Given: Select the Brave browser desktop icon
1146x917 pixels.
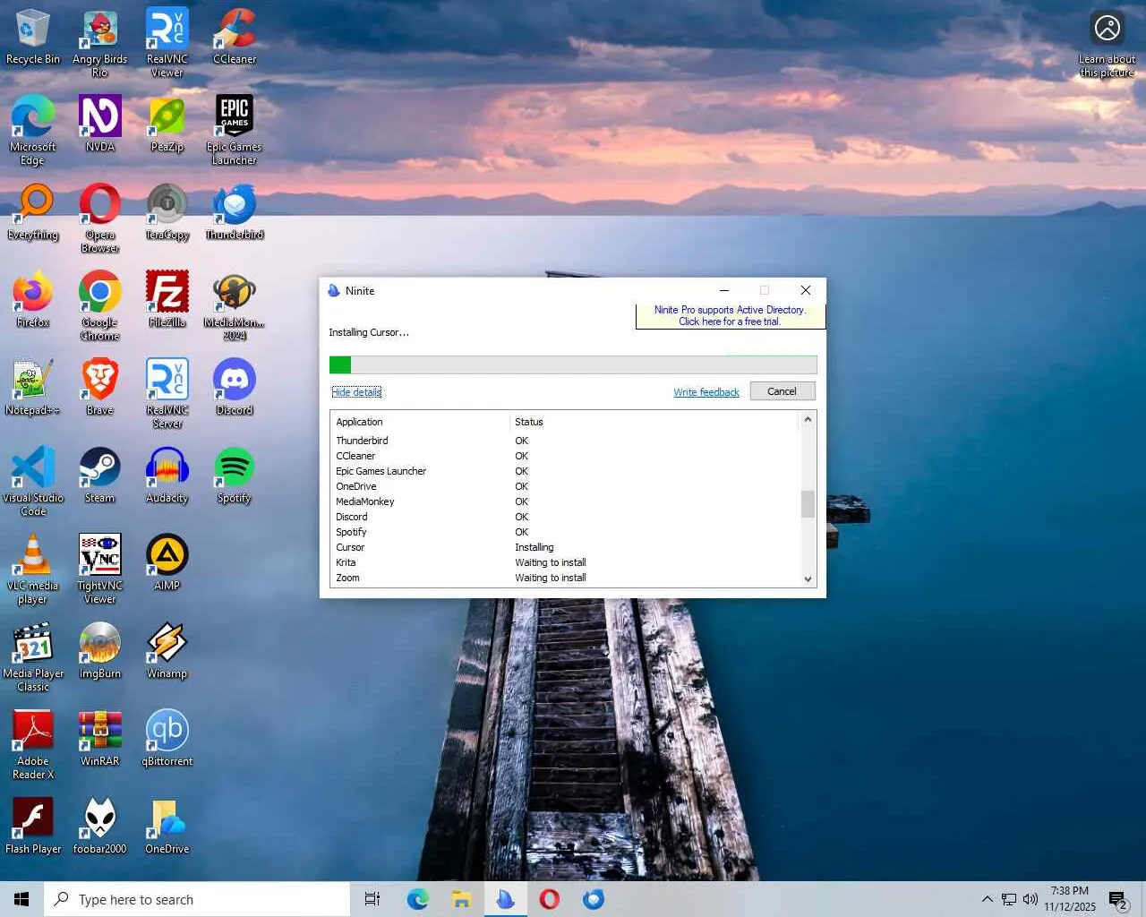Looking at the screenshot, I should point(100,387).
